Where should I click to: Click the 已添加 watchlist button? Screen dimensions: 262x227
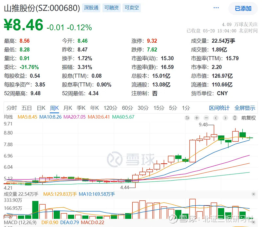tap(243, 9)
